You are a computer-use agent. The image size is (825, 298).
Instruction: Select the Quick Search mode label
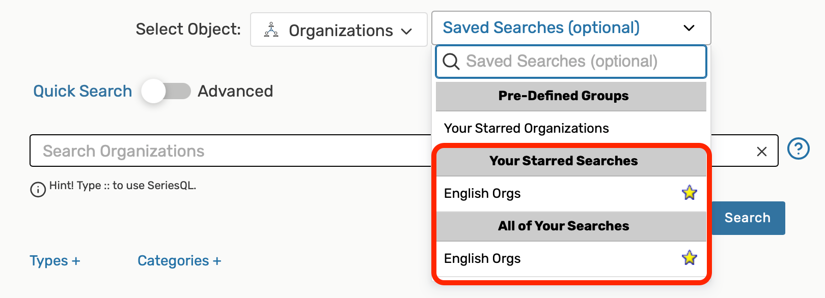(x=82, y=91)
